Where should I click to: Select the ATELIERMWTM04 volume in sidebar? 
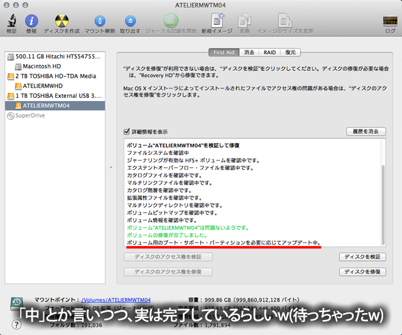click(55, 105)
